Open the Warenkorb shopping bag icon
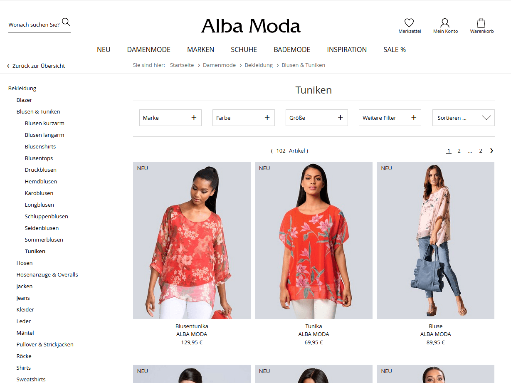Viewport: 511px width, 383px height. pos(481,23)
